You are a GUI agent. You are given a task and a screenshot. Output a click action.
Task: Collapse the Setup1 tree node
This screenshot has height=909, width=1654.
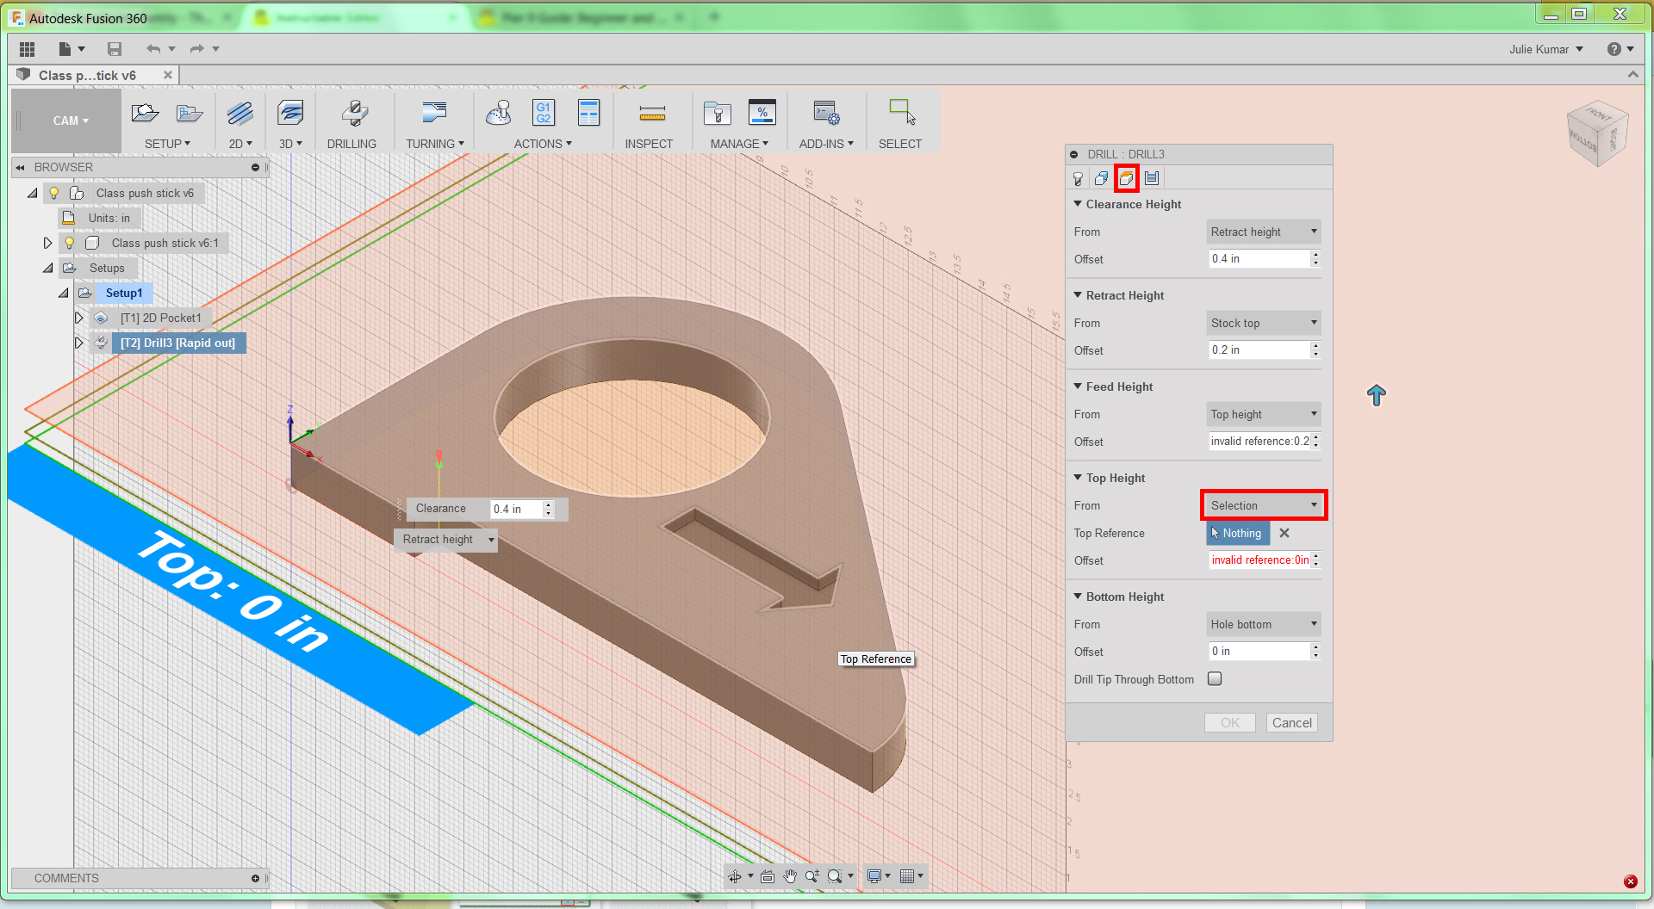(63, 293)
